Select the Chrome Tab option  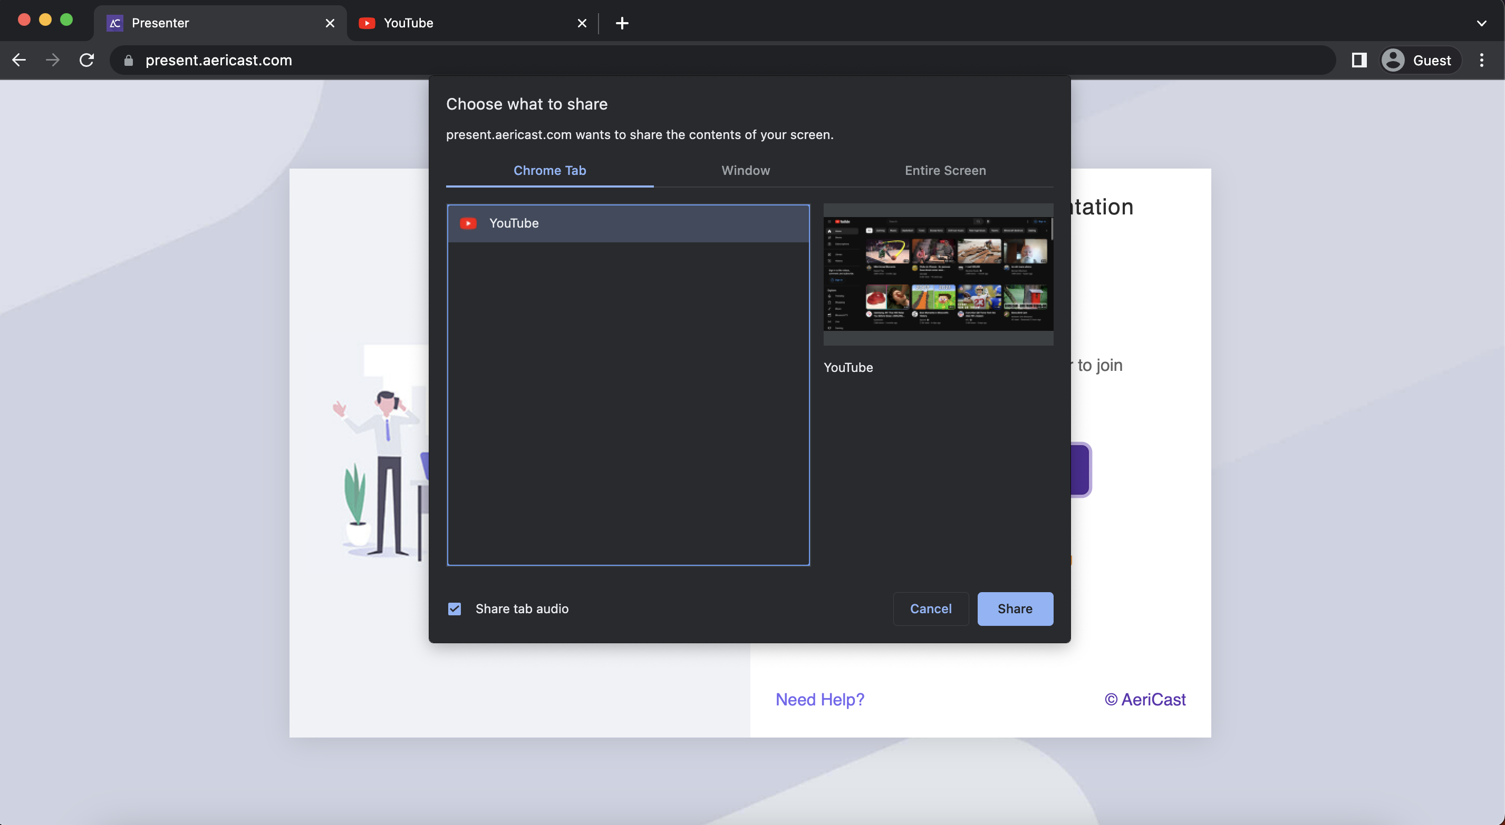coord(549,171)
